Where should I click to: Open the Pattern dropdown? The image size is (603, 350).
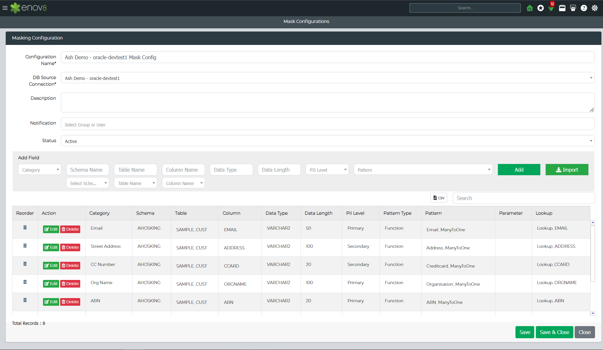pos(423,170)
